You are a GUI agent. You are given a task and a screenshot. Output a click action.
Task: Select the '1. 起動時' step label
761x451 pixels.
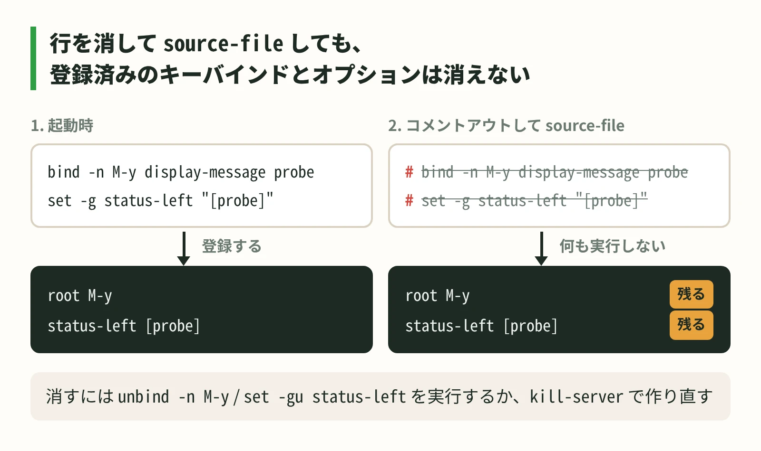pyautogui.click(x=62, y=125)
